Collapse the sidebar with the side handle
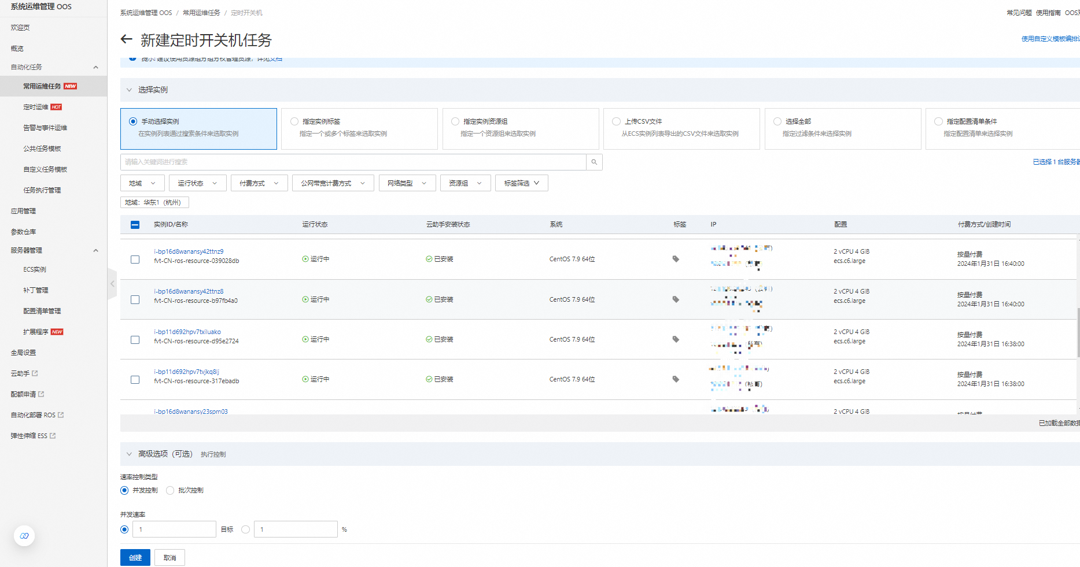Screen dimensions: 1080x567 pyautogui.click(x=112, y=284)
